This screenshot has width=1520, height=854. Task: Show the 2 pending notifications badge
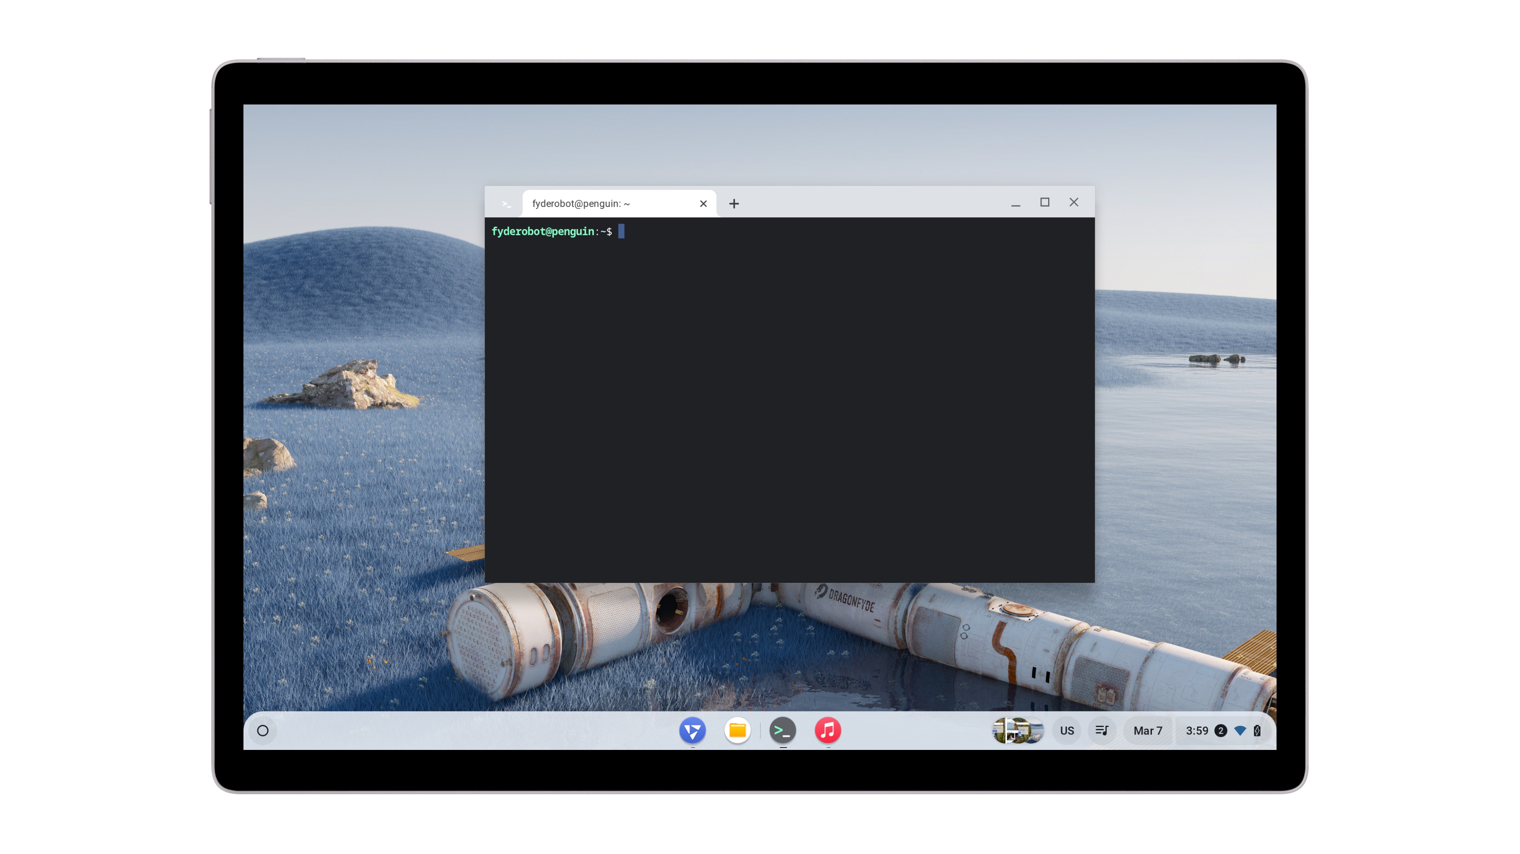(1220, 731)
